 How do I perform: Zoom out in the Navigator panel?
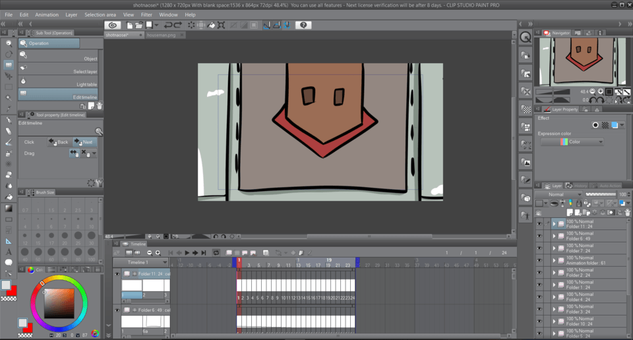[x=592, y=92]
